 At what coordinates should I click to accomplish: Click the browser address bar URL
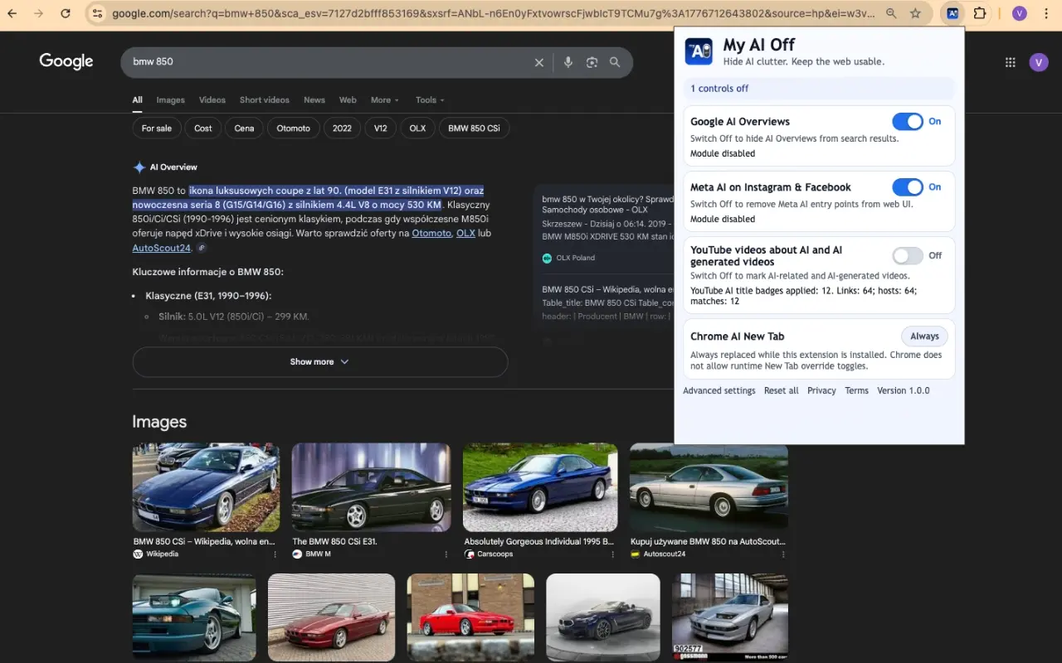click(x=493, y=13)
